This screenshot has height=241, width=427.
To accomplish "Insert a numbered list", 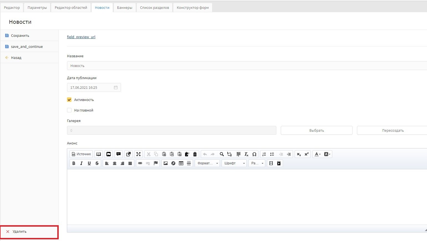I will coord(264,154).
